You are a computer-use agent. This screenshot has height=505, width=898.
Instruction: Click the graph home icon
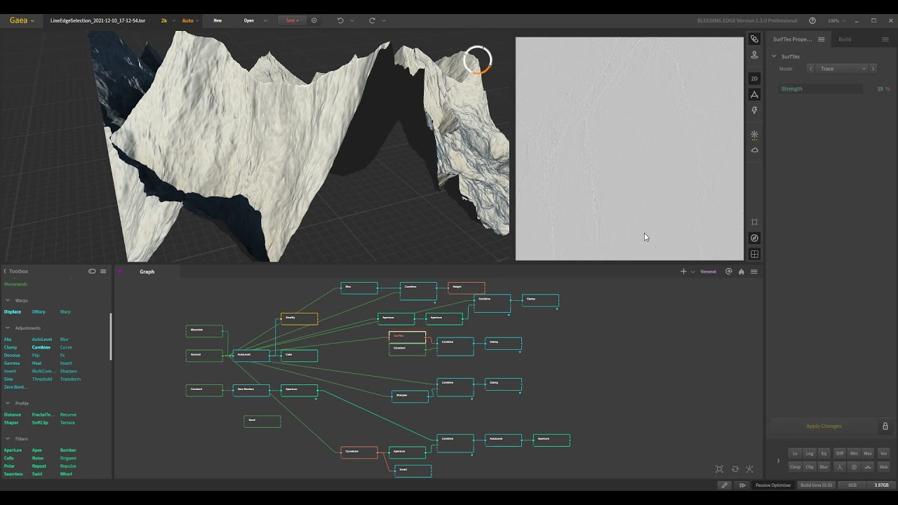point(741,271)
